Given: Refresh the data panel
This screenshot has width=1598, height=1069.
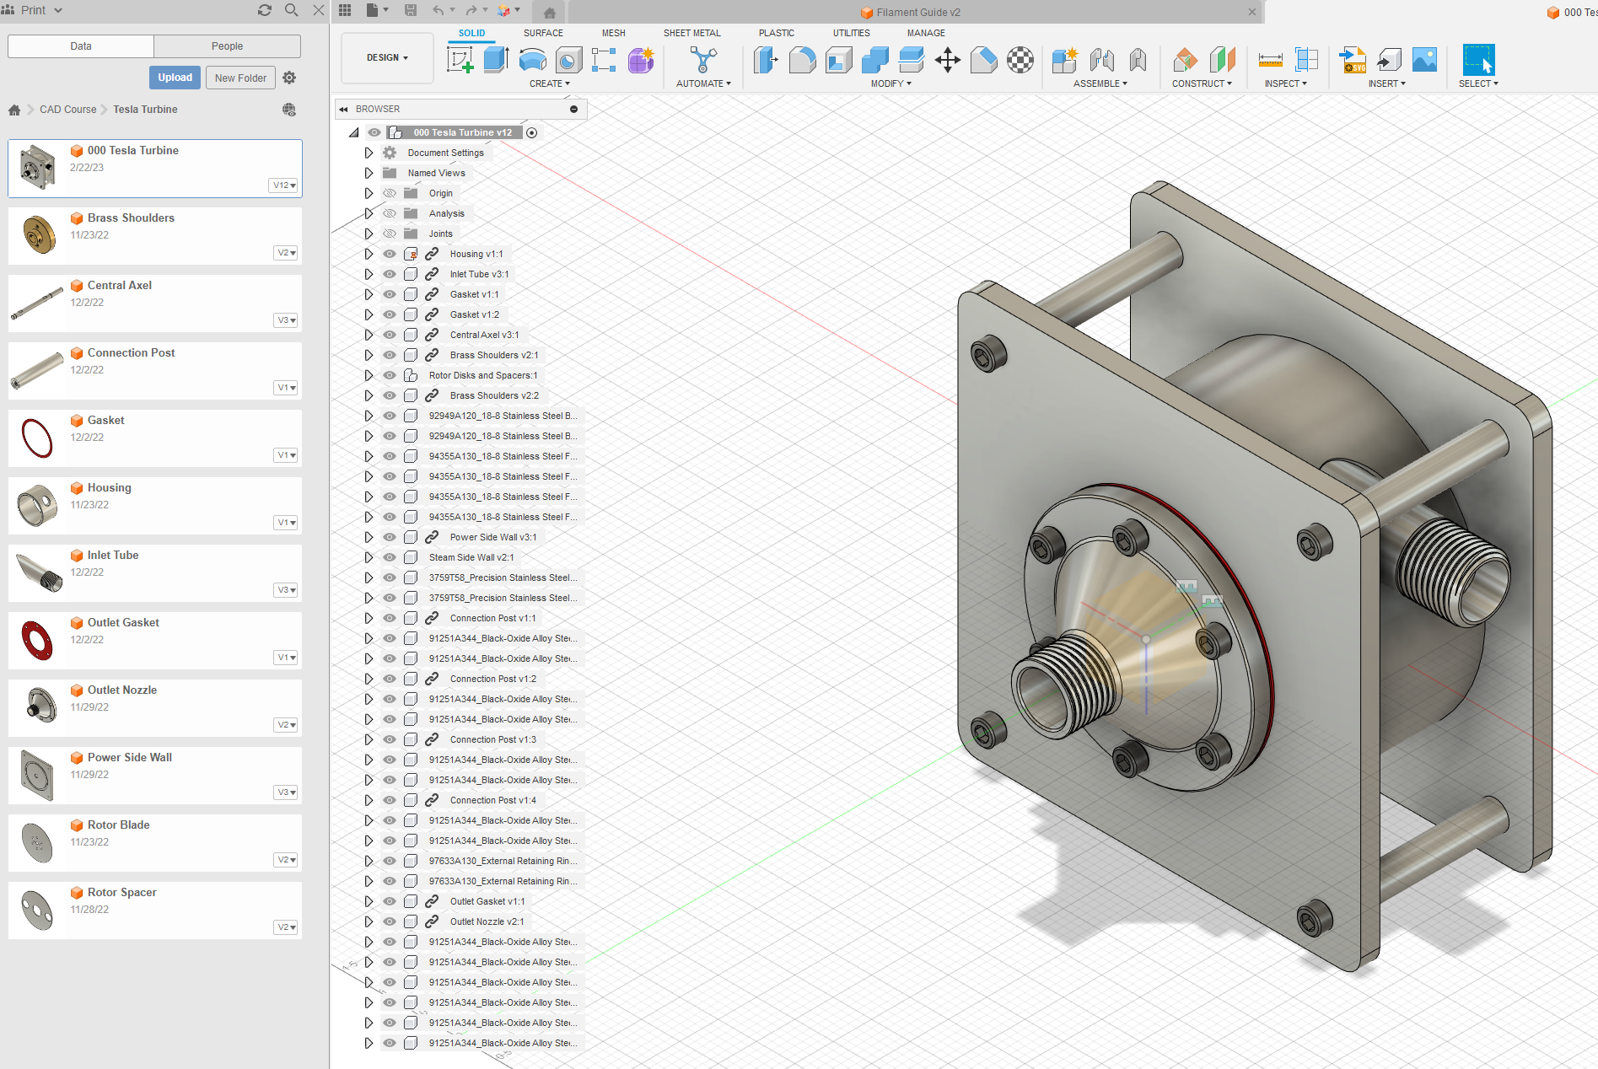Looking at the screenshot, I should pos(265,10).
